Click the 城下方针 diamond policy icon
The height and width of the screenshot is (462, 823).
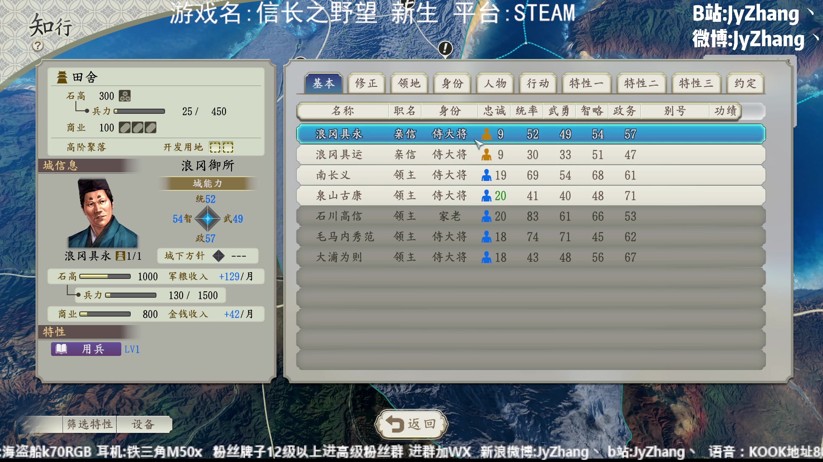[x=219, y=256]
